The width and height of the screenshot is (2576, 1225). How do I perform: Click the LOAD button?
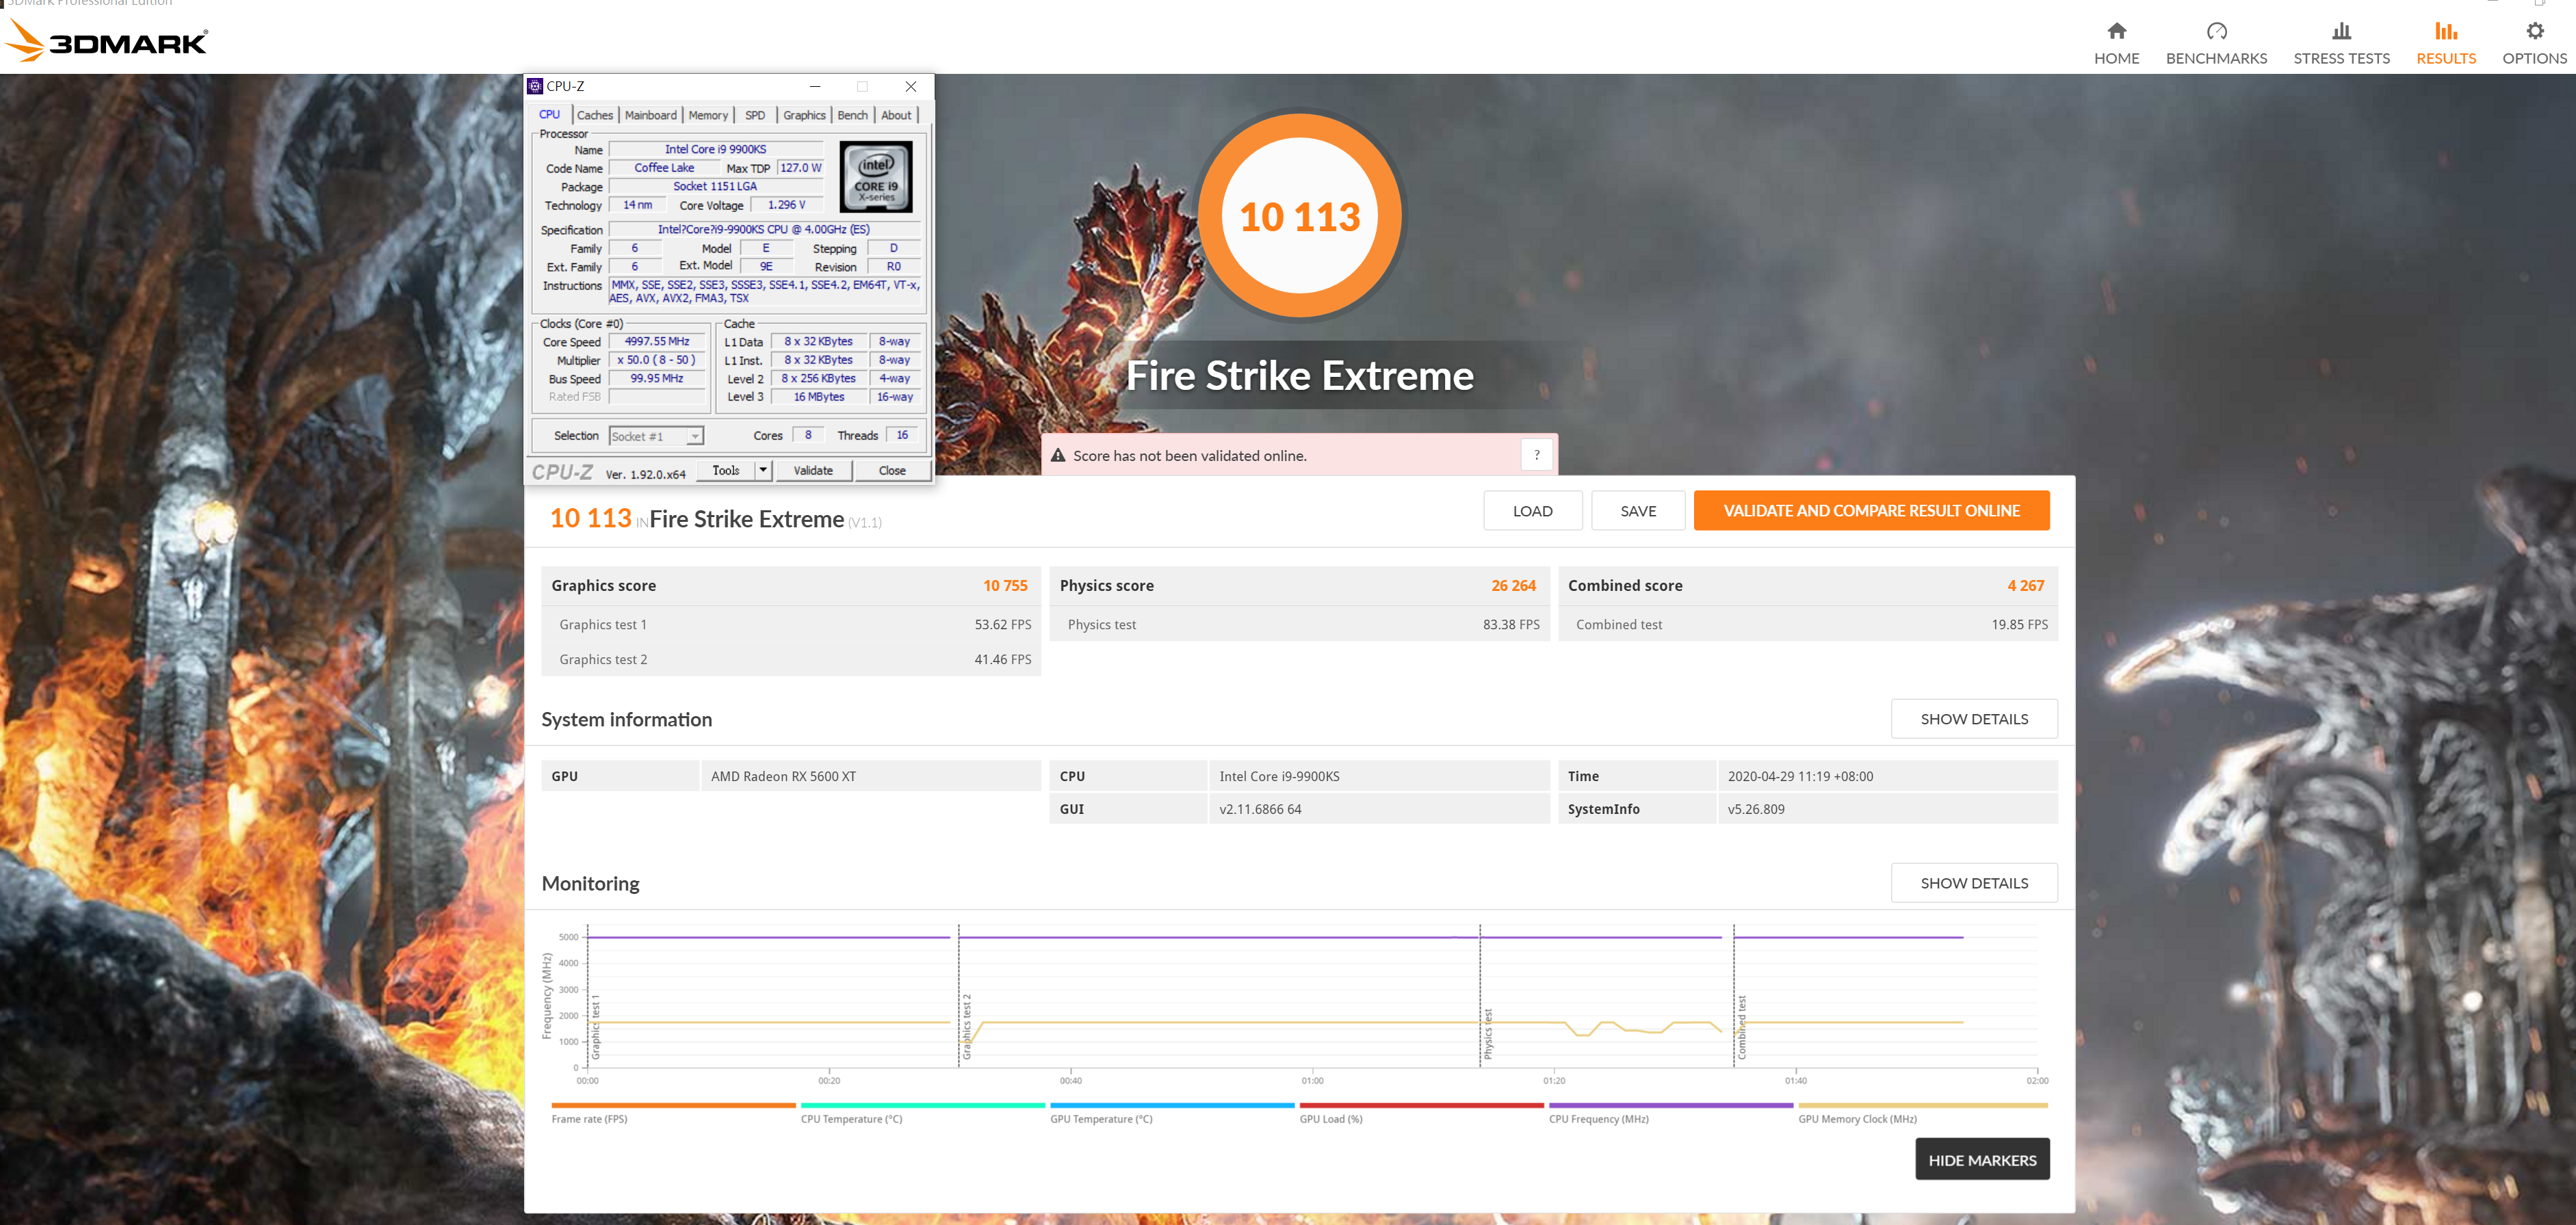click(x=1532, y=510)
